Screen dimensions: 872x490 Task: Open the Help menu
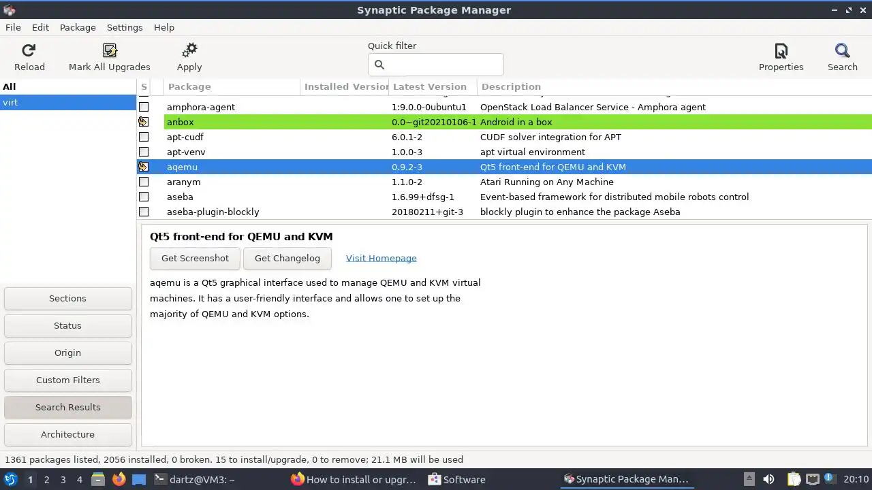pyautogui.click(x=164, y=27)
